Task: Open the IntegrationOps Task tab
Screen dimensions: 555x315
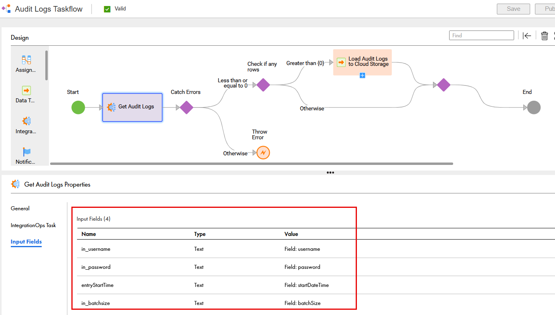Action: point(33,225)
